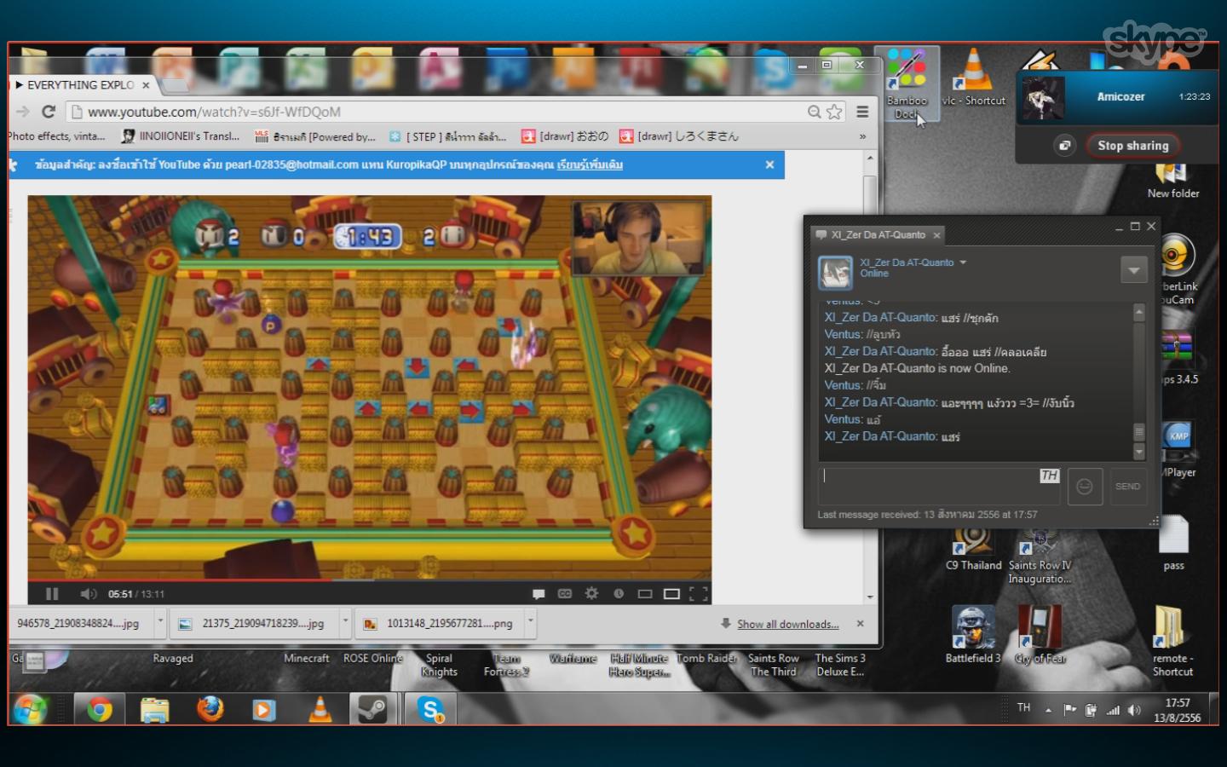Open downloaded 946578_21908348824 jpg file
This screenshot has width=1227, height=767.
tap(78, 624)
